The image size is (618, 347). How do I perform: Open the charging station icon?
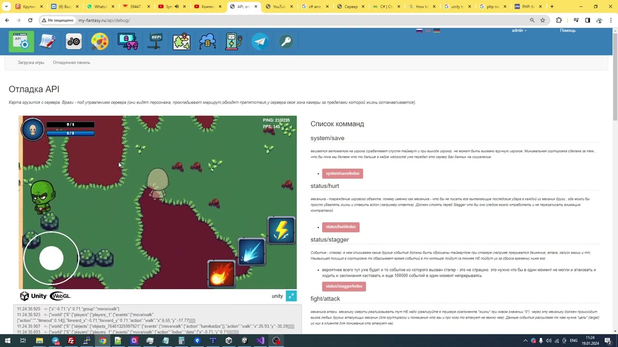click(234, 41)
